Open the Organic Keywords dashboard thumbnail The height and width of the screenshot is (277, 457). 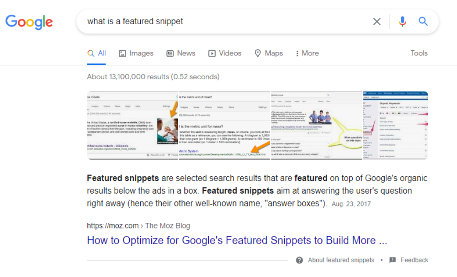[395, 125]
